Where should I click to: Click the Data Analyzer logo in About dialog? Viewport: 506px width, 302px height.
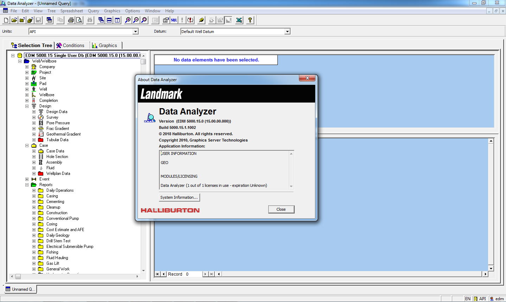[x=150, y=118]
